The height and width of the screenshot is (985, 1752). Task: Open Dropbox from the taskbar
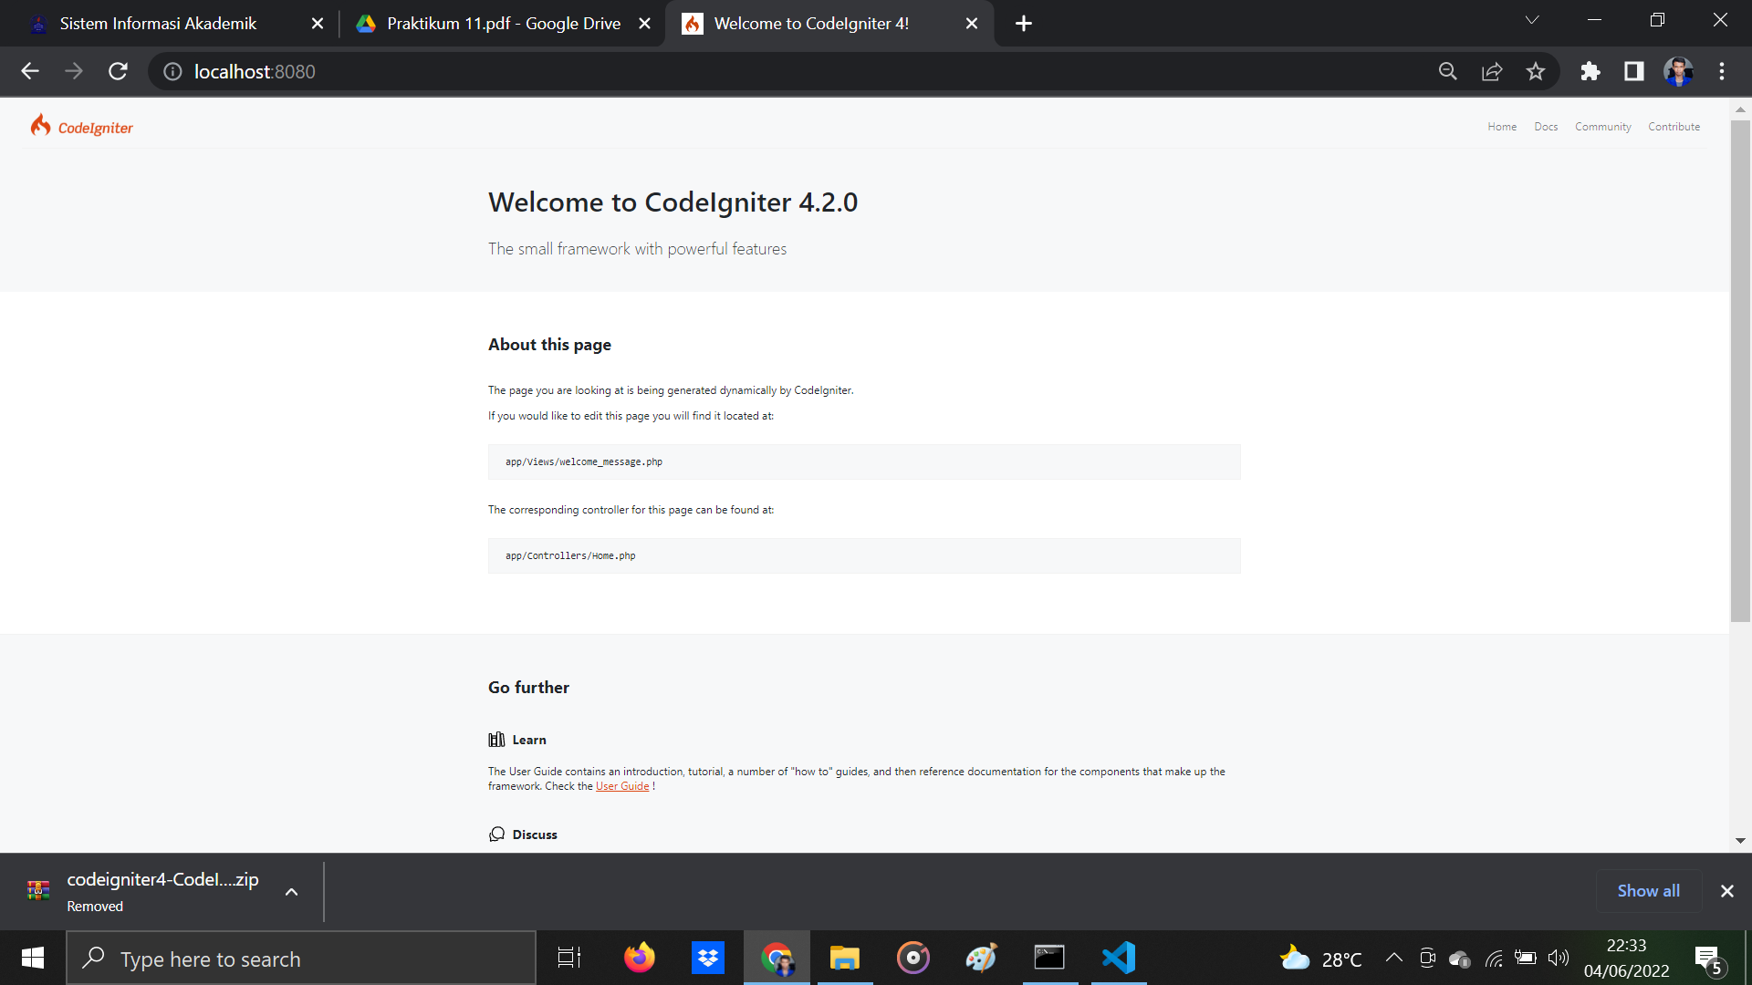707,958
